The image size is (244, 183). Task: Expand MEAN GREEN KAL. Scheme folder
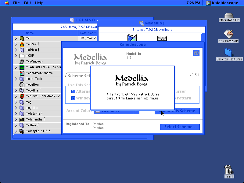(x=16, y=67)
